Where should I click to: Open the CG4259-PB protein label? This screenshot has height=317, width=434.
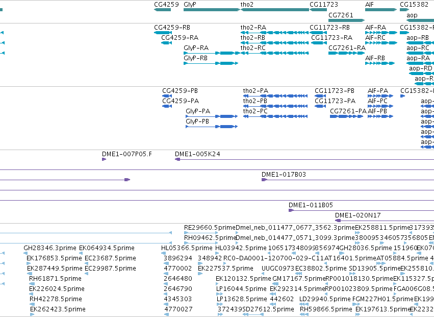point(180,91)
